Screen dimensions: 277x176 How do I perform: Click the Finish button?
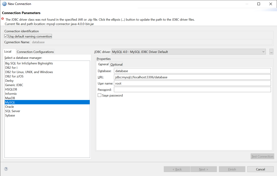[x=232, y=169]
